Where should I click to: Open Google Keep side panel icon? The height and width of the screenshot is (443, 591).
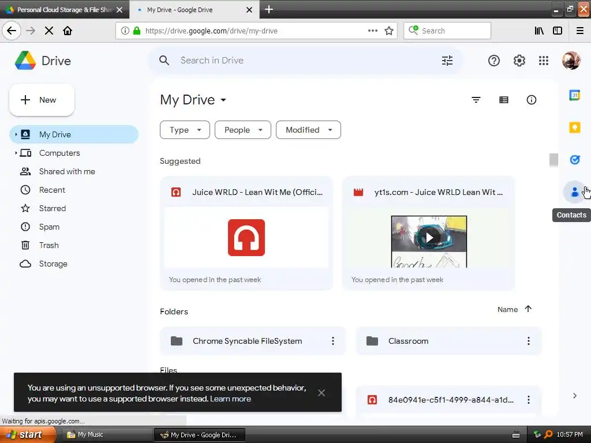coord(574,127)
